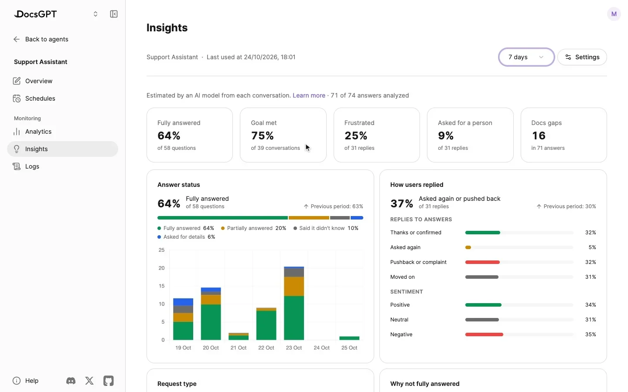Click the Logs list icon
The image size is (628, 392).
(17, 166)
